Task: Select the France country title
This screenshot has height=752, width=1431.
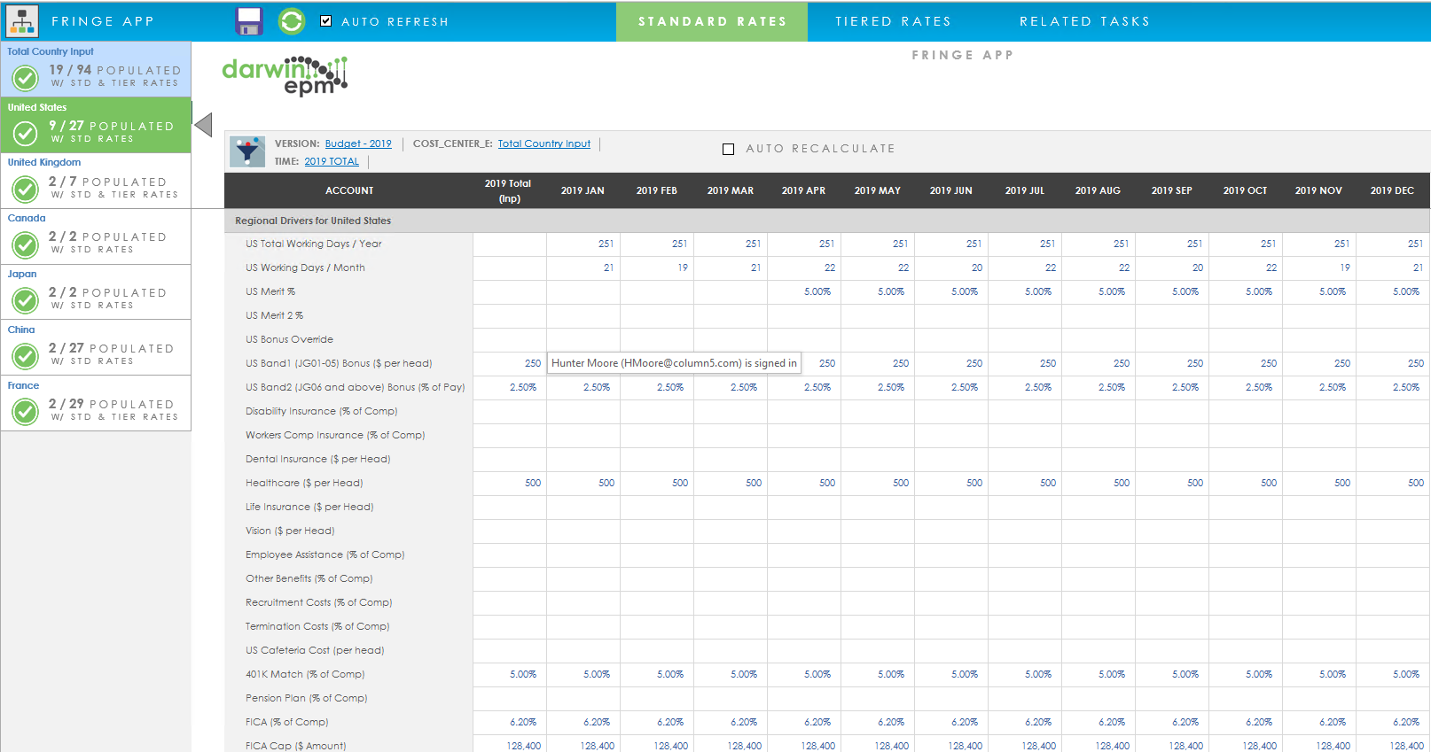Action: pyautogui.click(x=23, y=385)
